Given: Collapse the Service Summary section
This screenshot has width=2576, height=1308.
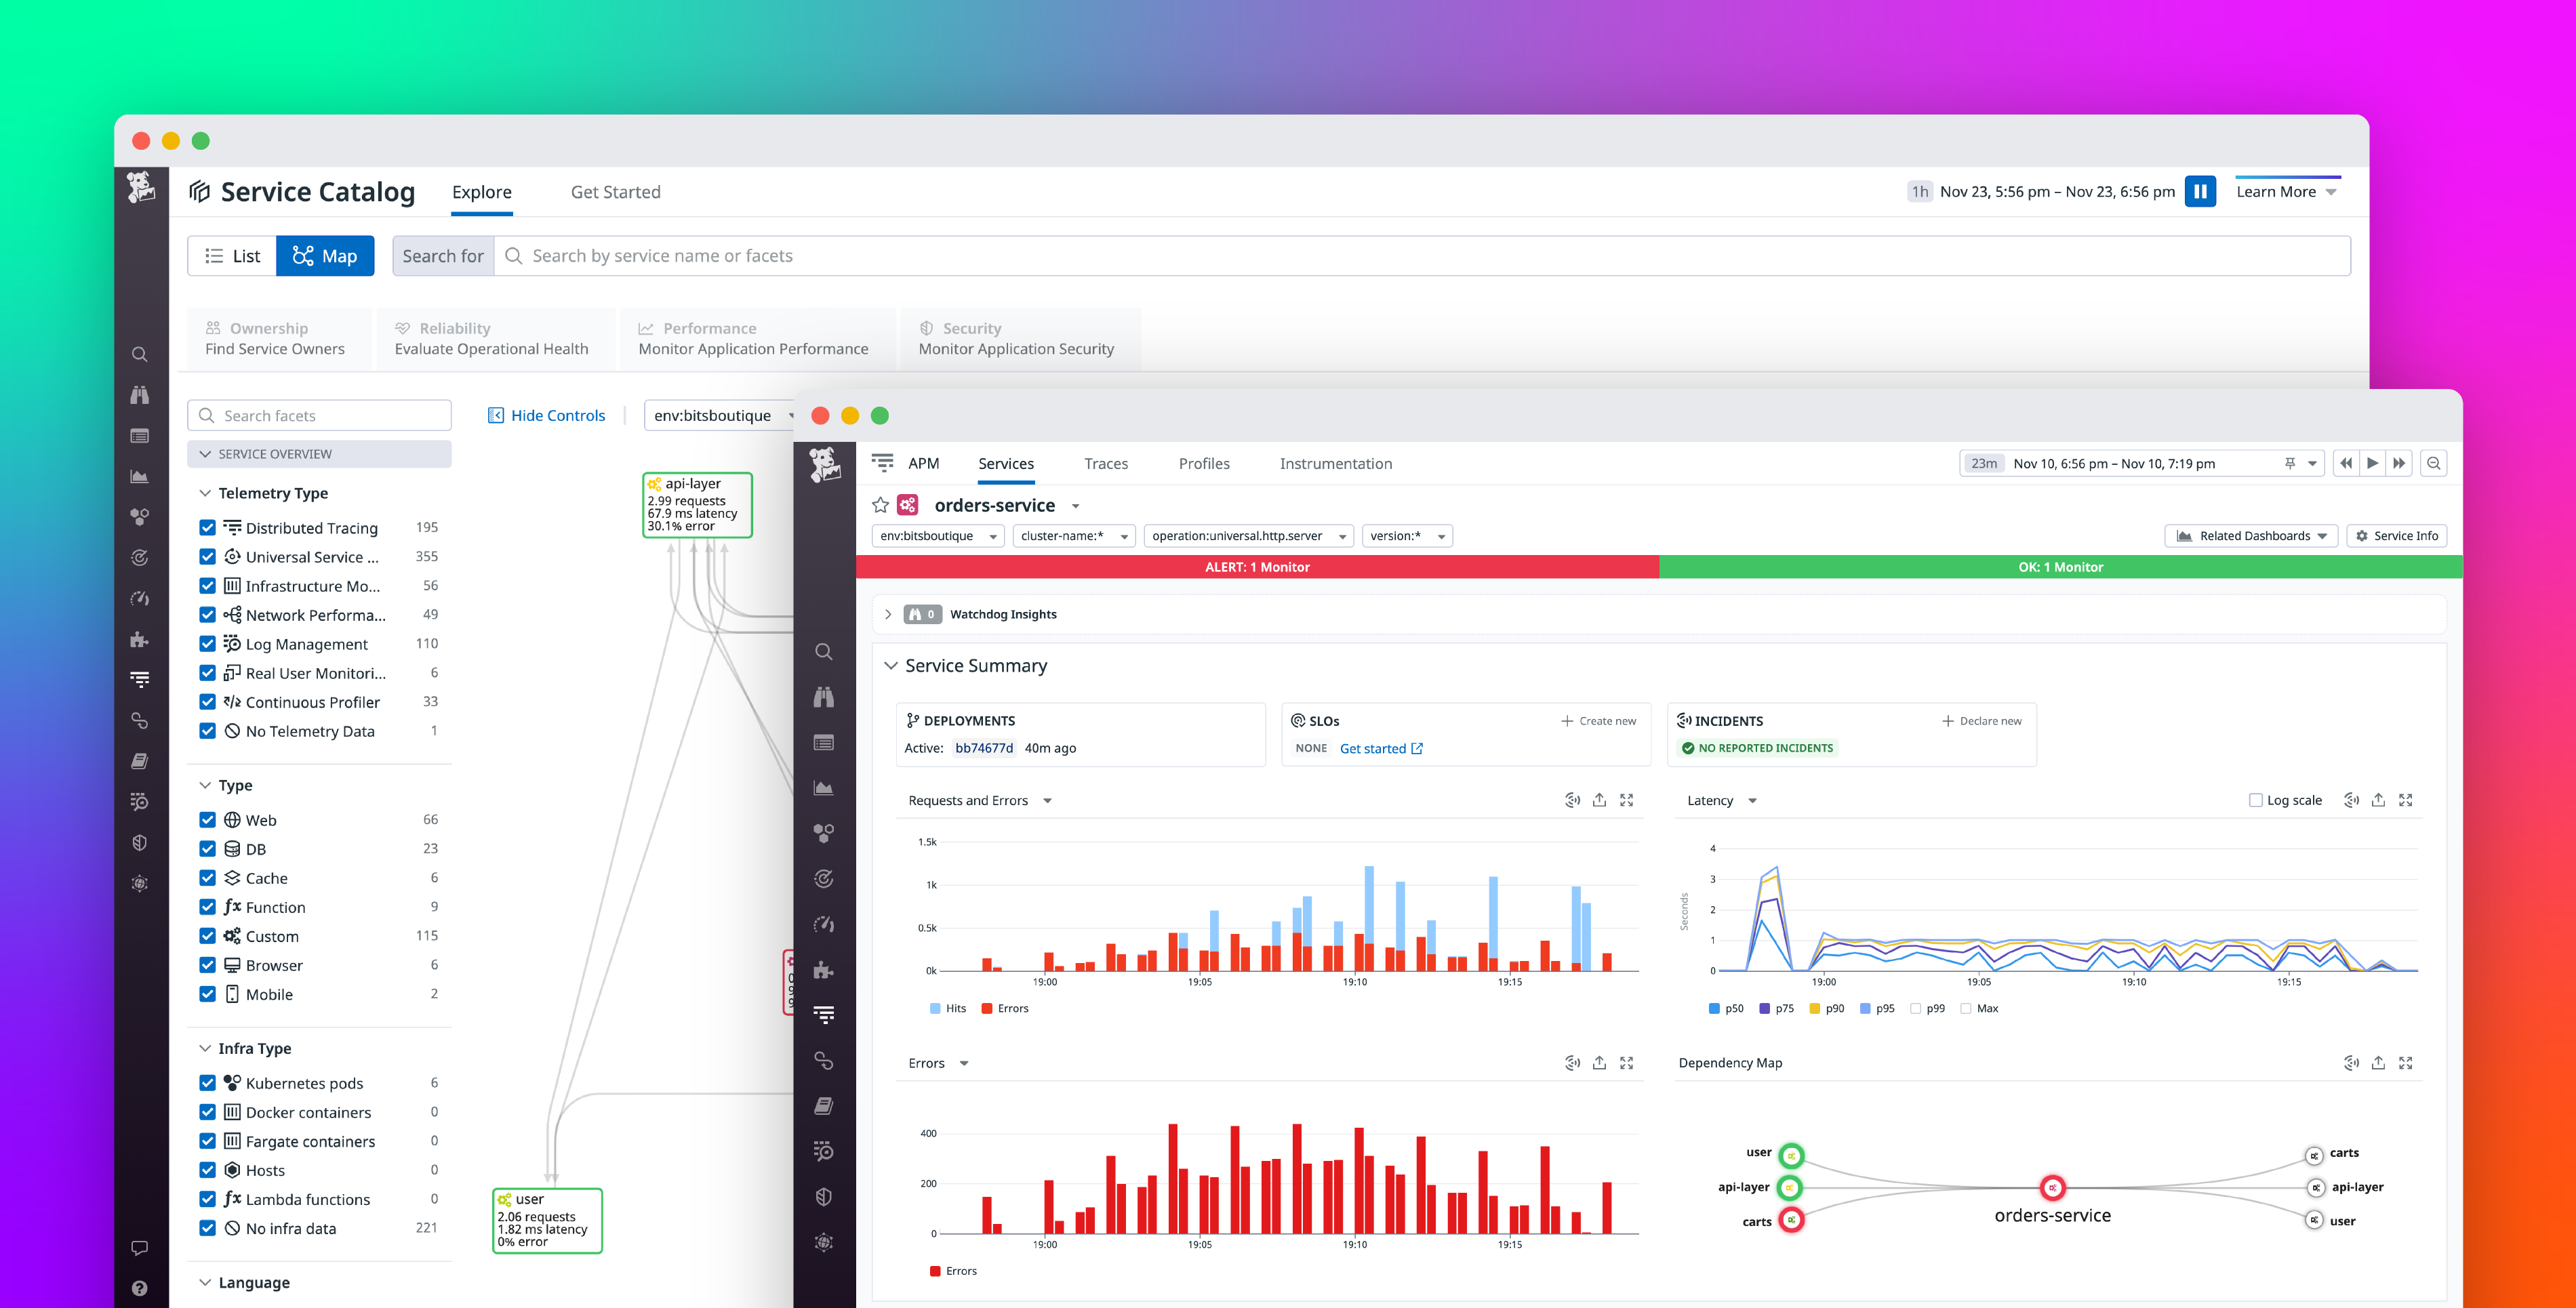Looking at the screenshot, I should [x=892, y=665].
